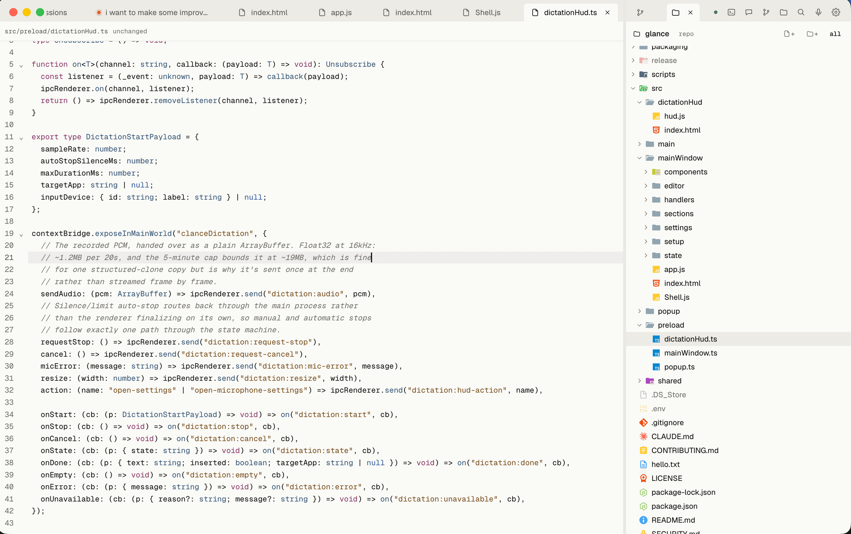
Task: Click the glance repo root folder label
Action: [x=657, y=34]
